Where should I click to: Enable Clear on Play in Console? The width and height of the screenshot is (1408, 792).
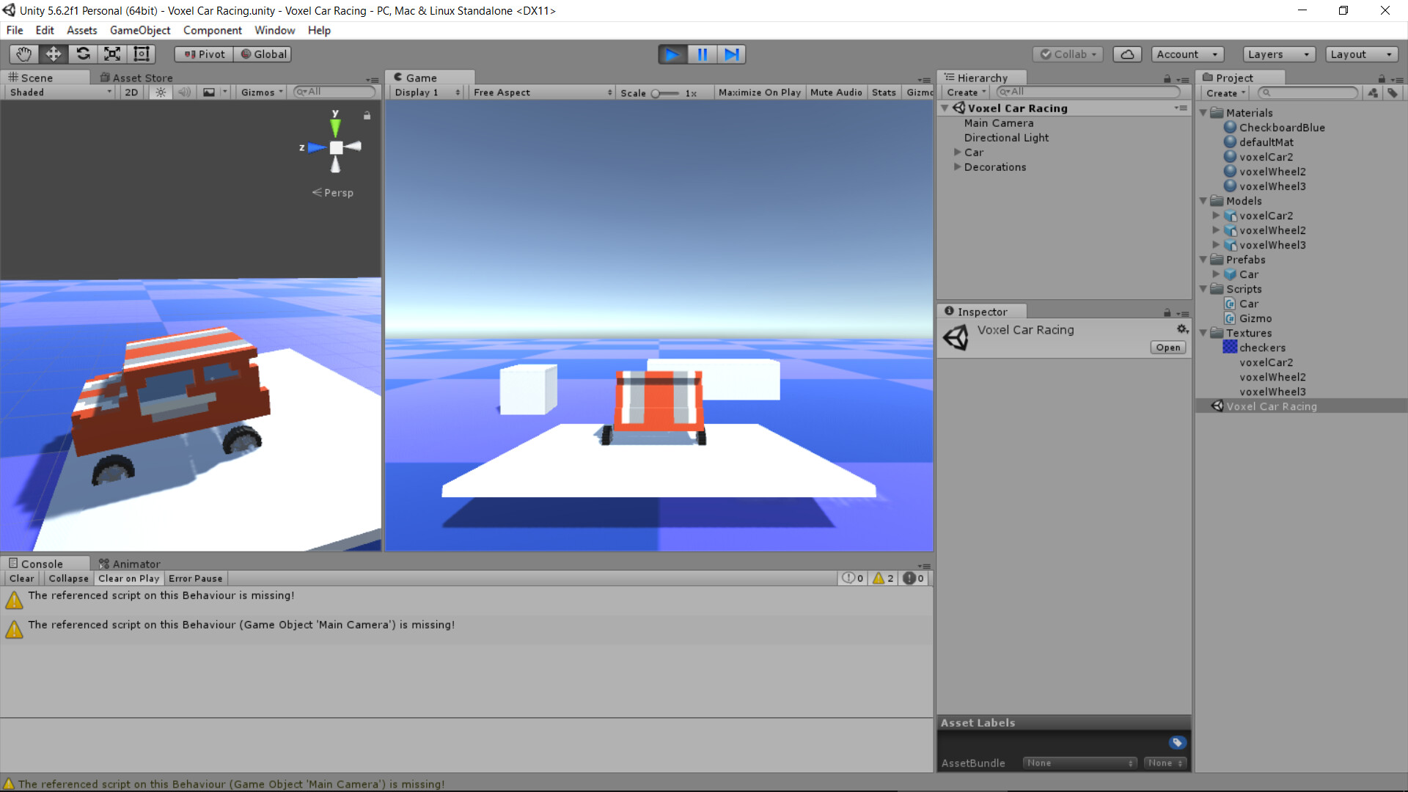128,578
